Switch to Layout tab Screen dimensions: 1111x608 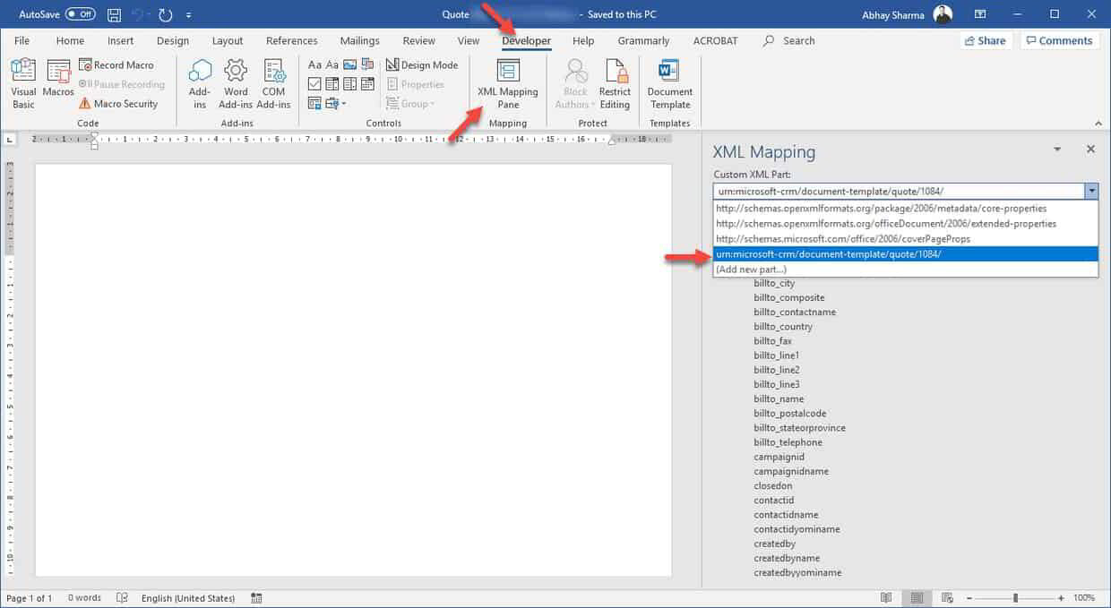228,40
